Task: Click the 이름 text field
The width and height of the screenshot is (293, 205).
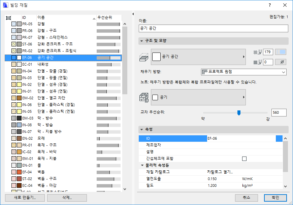Action: tap(214, 28)
